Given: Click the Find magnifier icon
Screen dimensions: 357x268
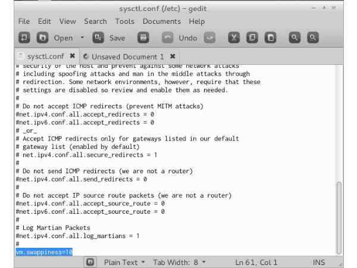Looking at the screenshot, I should [x=295, y=38].
